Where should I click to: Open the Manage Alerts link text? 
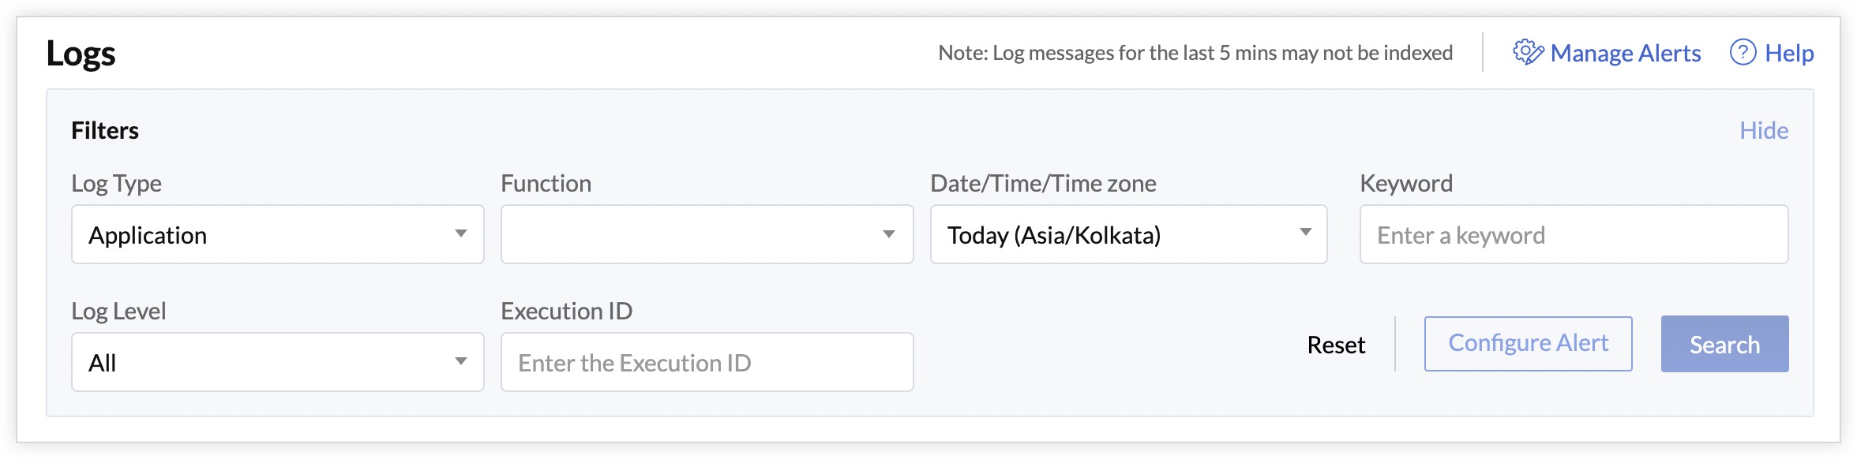[1625, 53]
